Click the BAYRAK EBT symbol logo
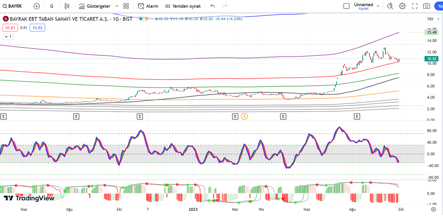This screenshot has width=443, height=221. click(x=6, y=19)
